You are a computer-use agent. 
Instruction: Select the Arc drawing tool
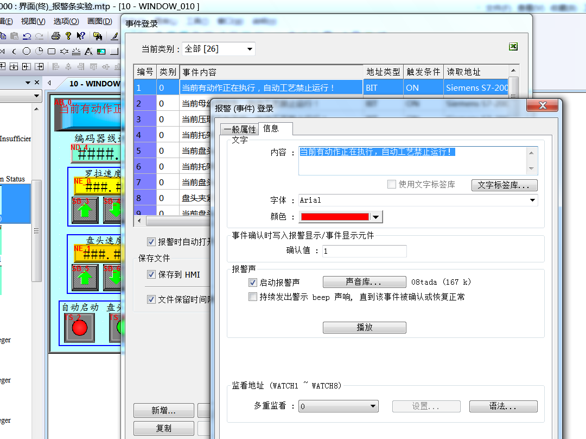14,51
